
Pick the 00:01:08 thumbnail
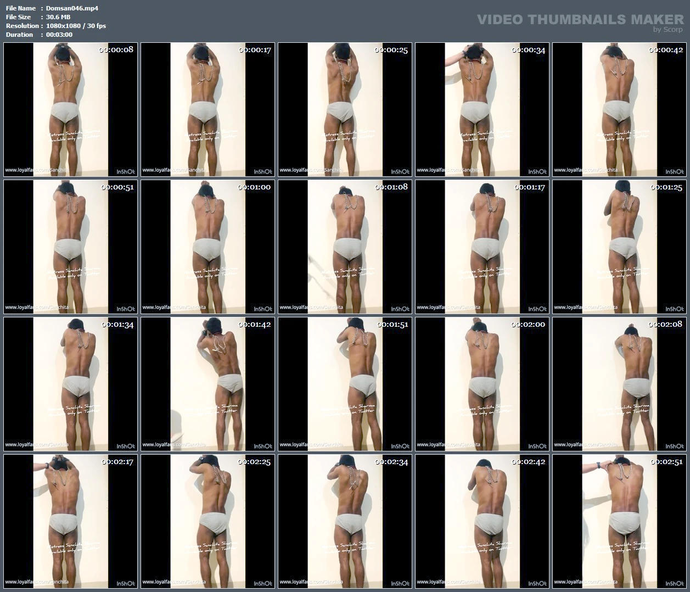pos(345,247)
